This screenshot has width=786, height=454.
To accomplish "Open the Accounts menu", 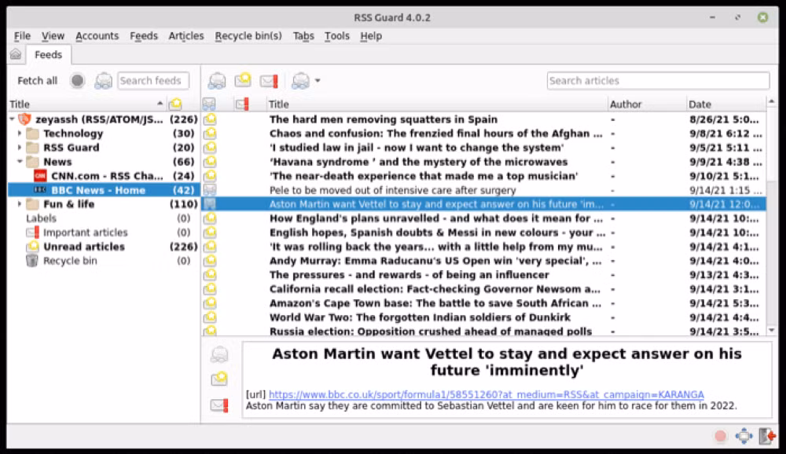I will point(97,36).
